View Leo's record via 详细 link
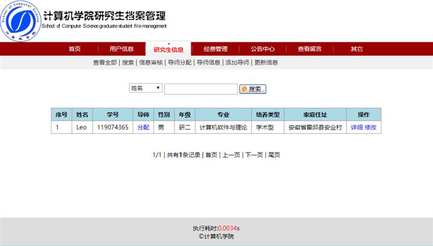The image size is (433, 246). click(x=357, y=127)
